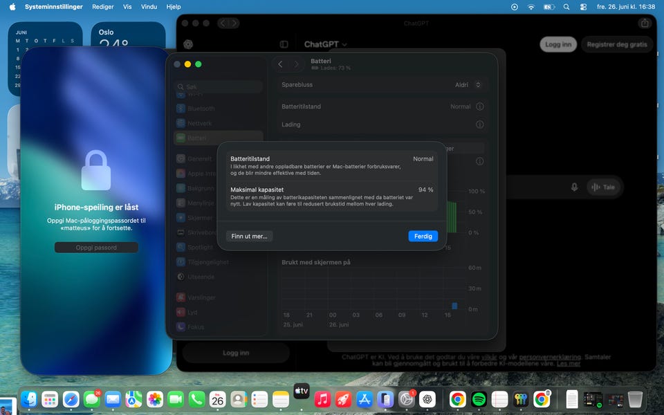664x415 pixels.
Task: Click the info icon beside Batteritilstand Normal
Action: click(x=480, y=107)
